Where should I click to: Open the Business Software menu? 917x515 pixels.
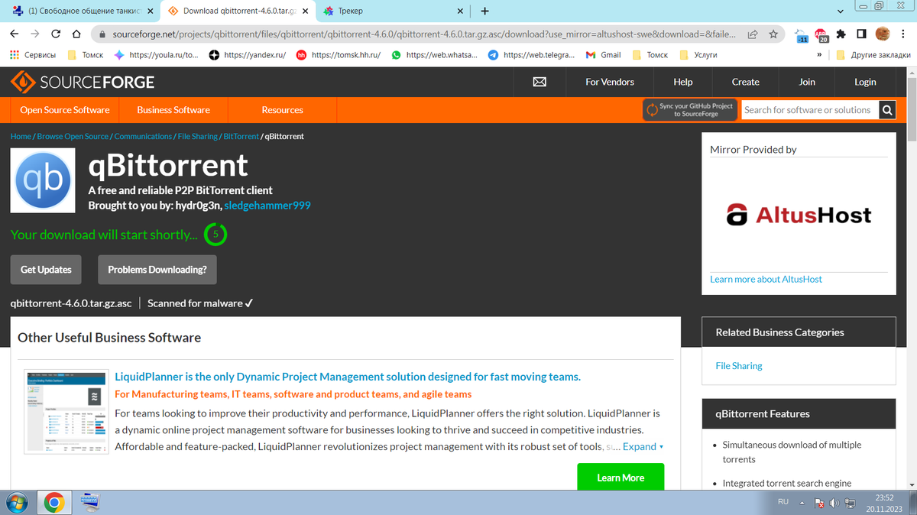click(173, 110)
